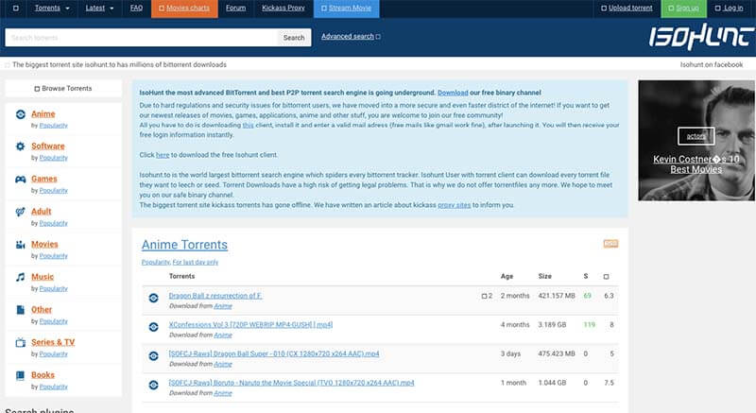Open Dragon Ball Super - 010 torrent
The width and height of the screenshot is (756, 413).
coord(274,353)
